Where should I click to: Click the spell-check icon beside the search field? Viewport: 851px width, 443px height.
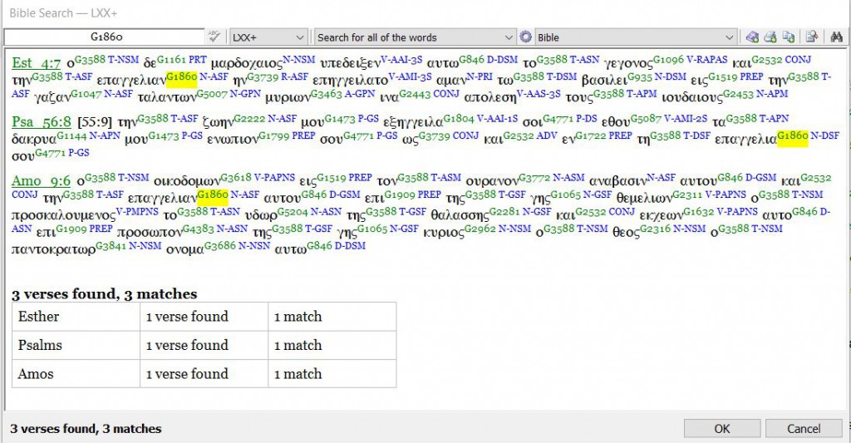tap(214, 37)
